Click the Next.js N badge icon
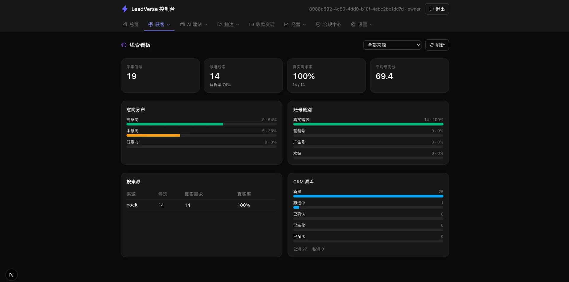Image resolution: width=569 pixels, height=282 pixels. 12,275
